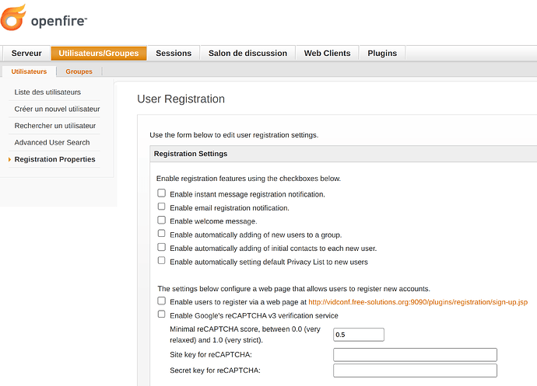Click 'The settings below configure a web page' text
Viewport: 537px width, 386px height.
293,289
